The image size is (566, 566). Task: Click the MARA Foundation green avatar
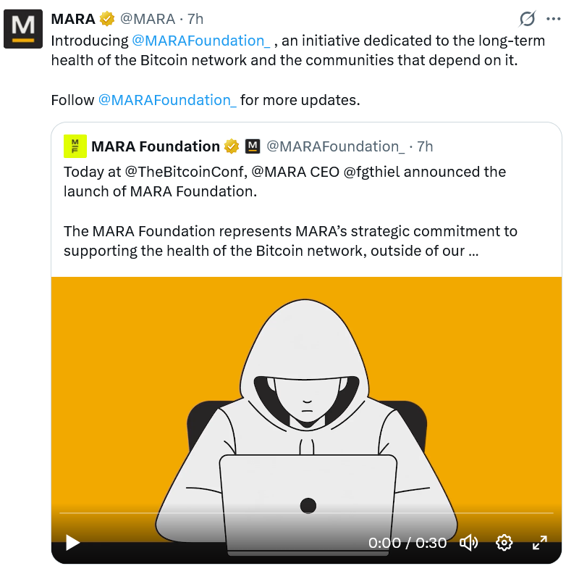(75, 146)
